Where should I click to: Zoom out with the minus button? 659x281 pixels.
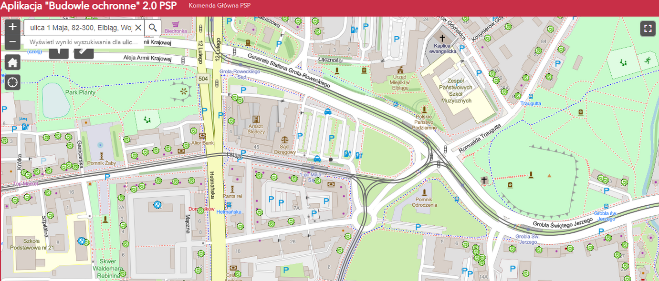[x=12, y=41]
